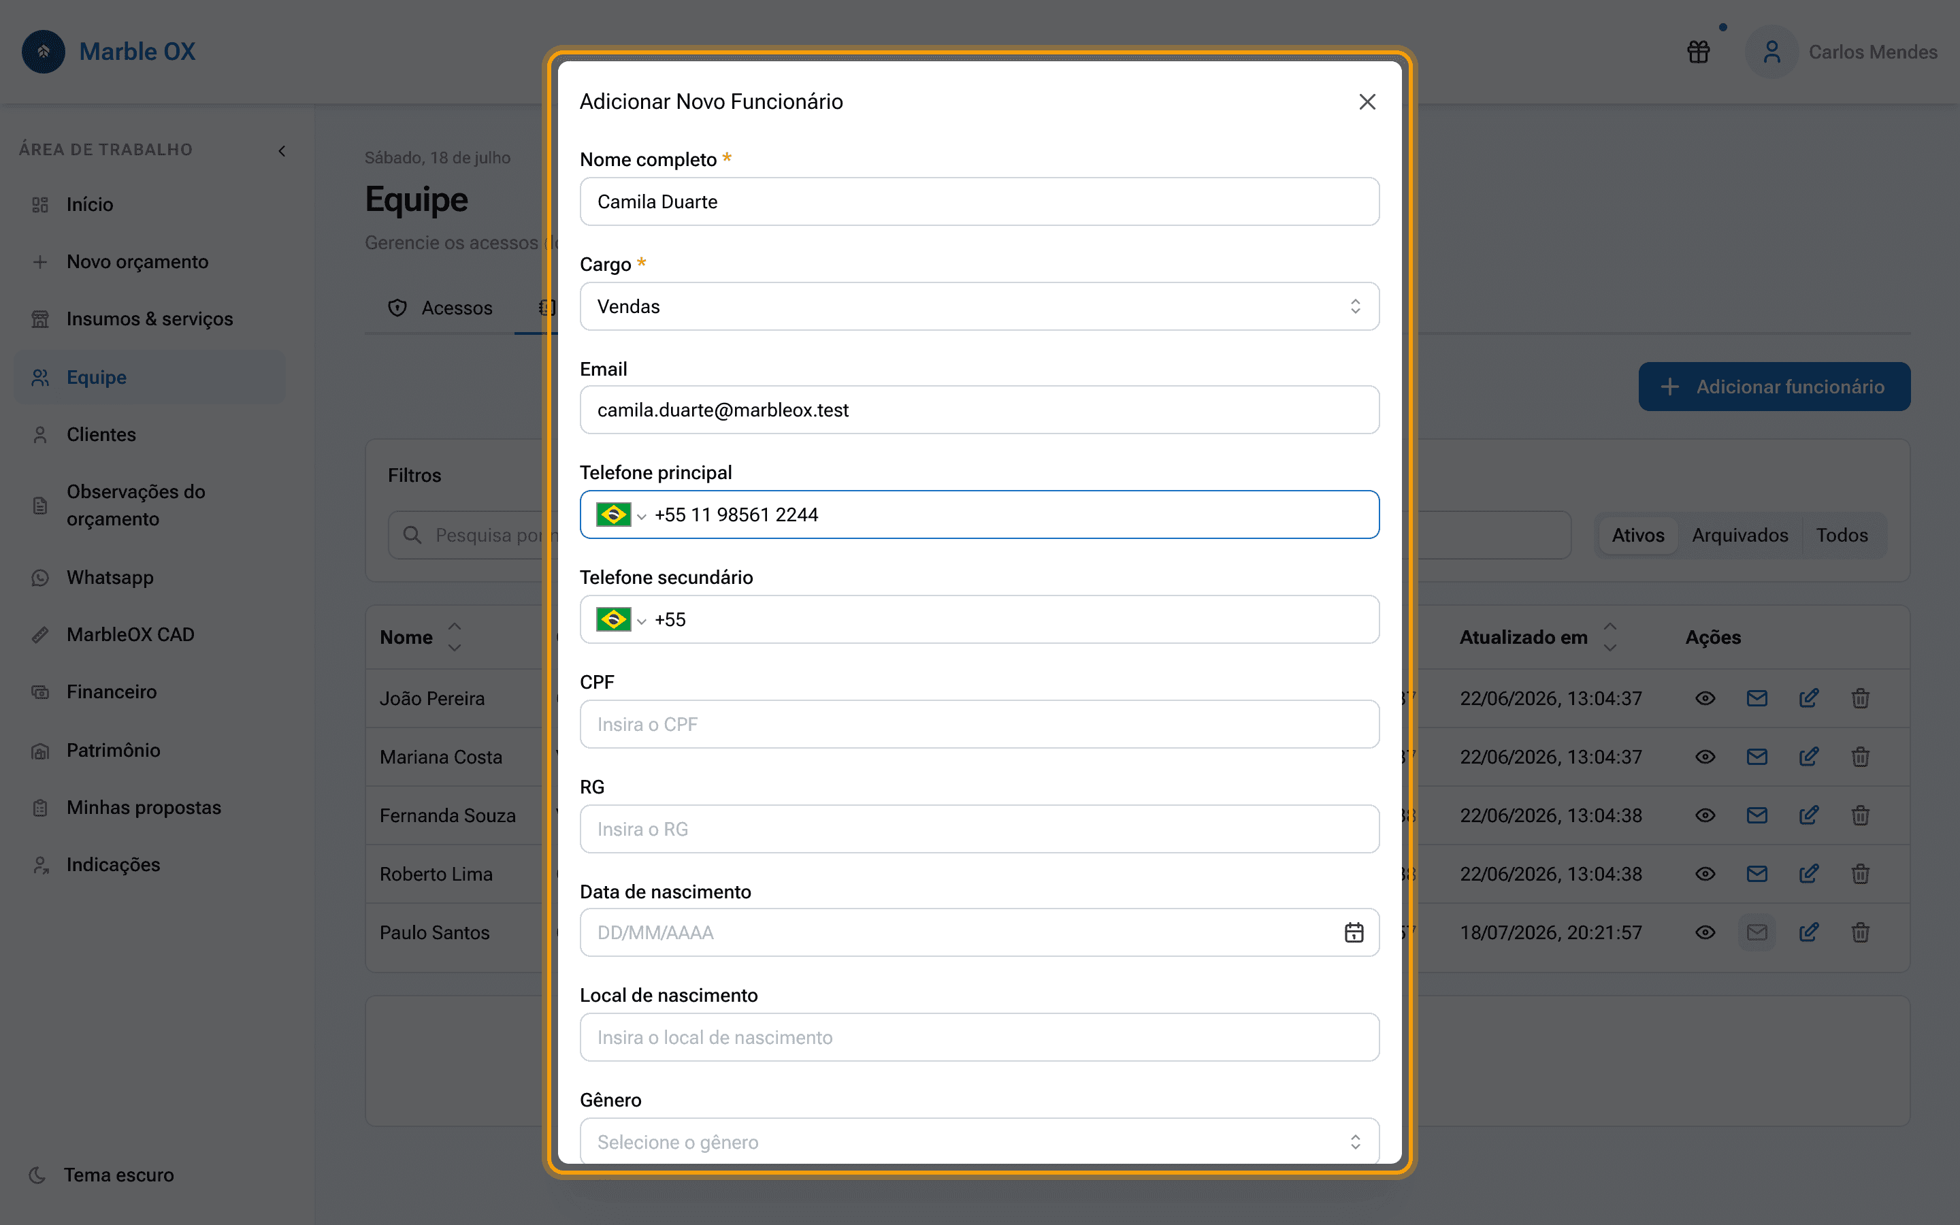Screen dimensions: 1960x1225
Task: Go to Início in sidebar
Action: tap(150, 204)
